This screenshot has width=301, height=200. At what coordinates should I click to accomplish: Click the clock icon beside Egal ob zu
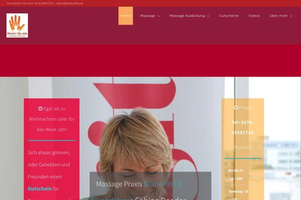click(40, 108)
